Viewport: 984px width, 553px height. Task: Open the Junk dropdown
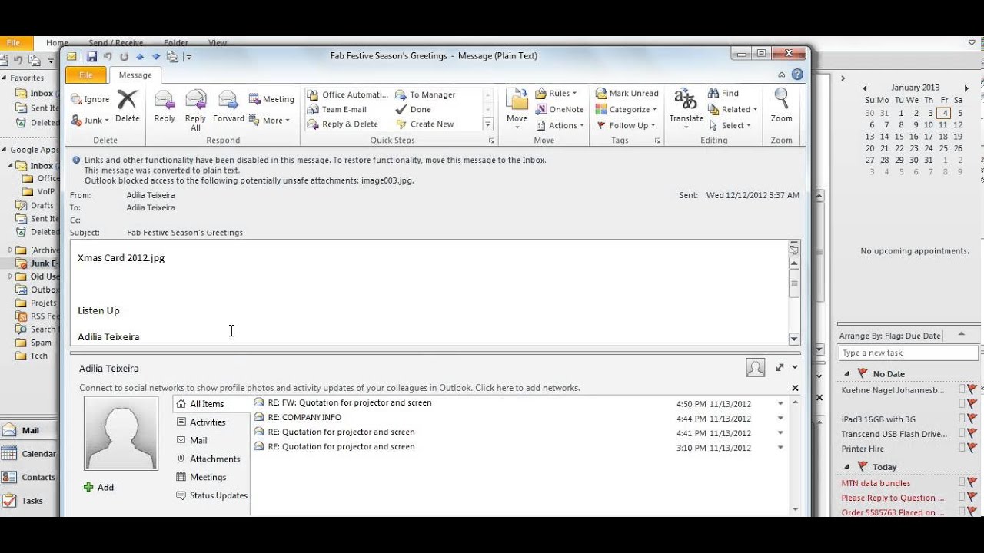(x=91, y=120)
